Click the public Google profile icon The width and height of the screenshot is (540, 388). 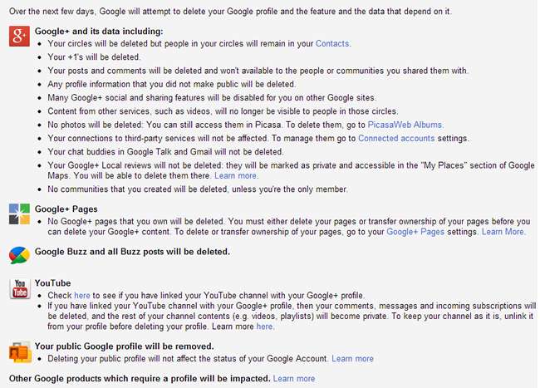pyautogui.click(x=19, y=351)
